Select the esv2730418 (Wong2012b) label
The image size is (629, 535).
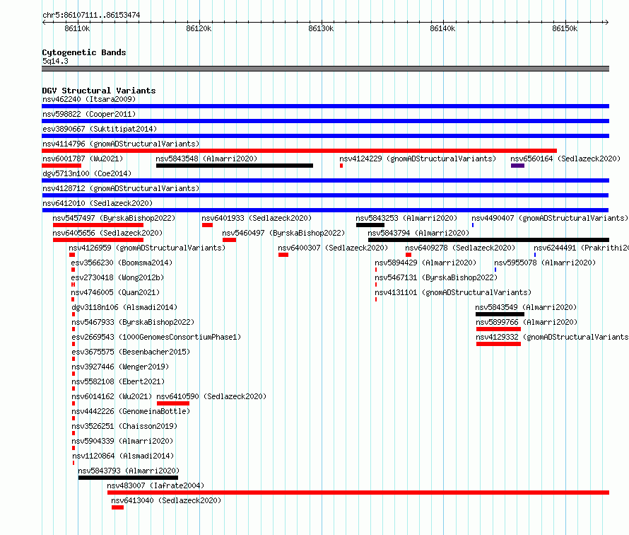tap(117, 277)
